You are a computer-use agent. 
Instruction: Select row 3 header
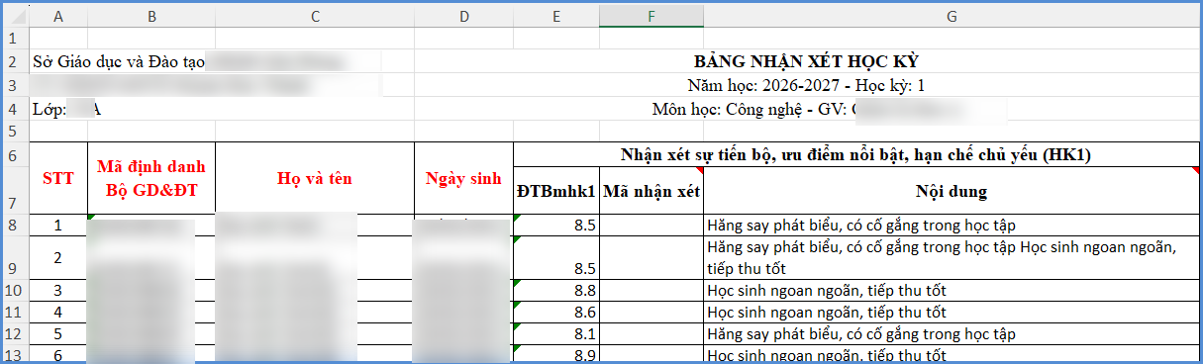(x=15, y=85)
